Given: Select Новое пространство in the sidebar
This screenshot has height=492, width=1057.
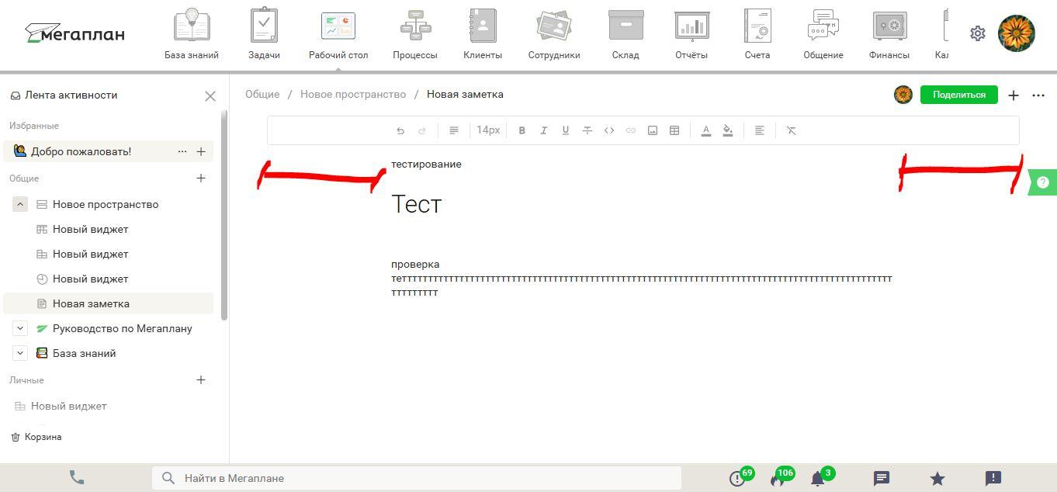Looking at the screenshot, I should pos(106,204).
